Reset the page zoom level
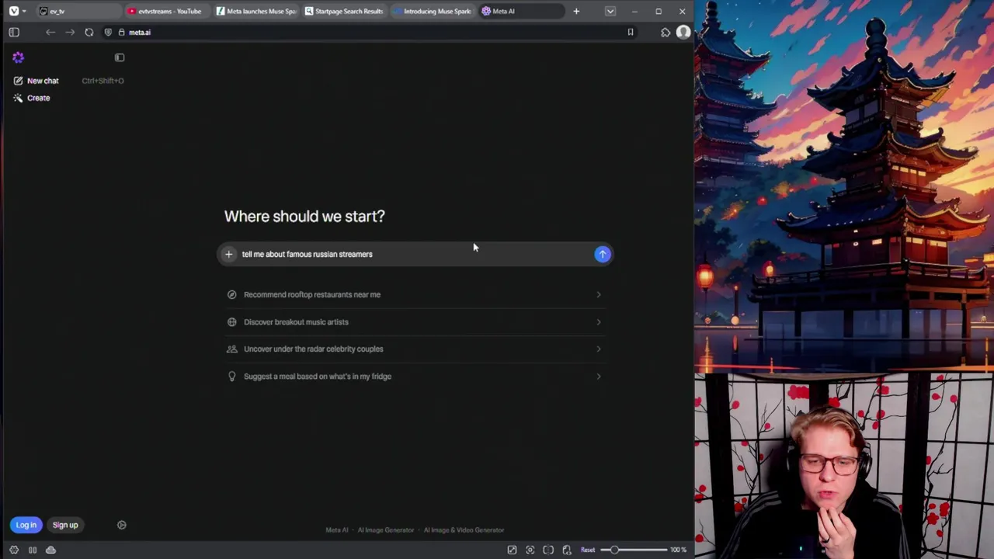994x559 pixels. tap(588, 550)
